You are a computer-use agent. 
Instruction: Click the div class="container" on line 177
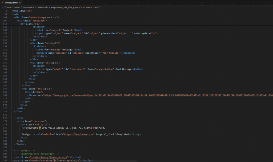[32, 121]
